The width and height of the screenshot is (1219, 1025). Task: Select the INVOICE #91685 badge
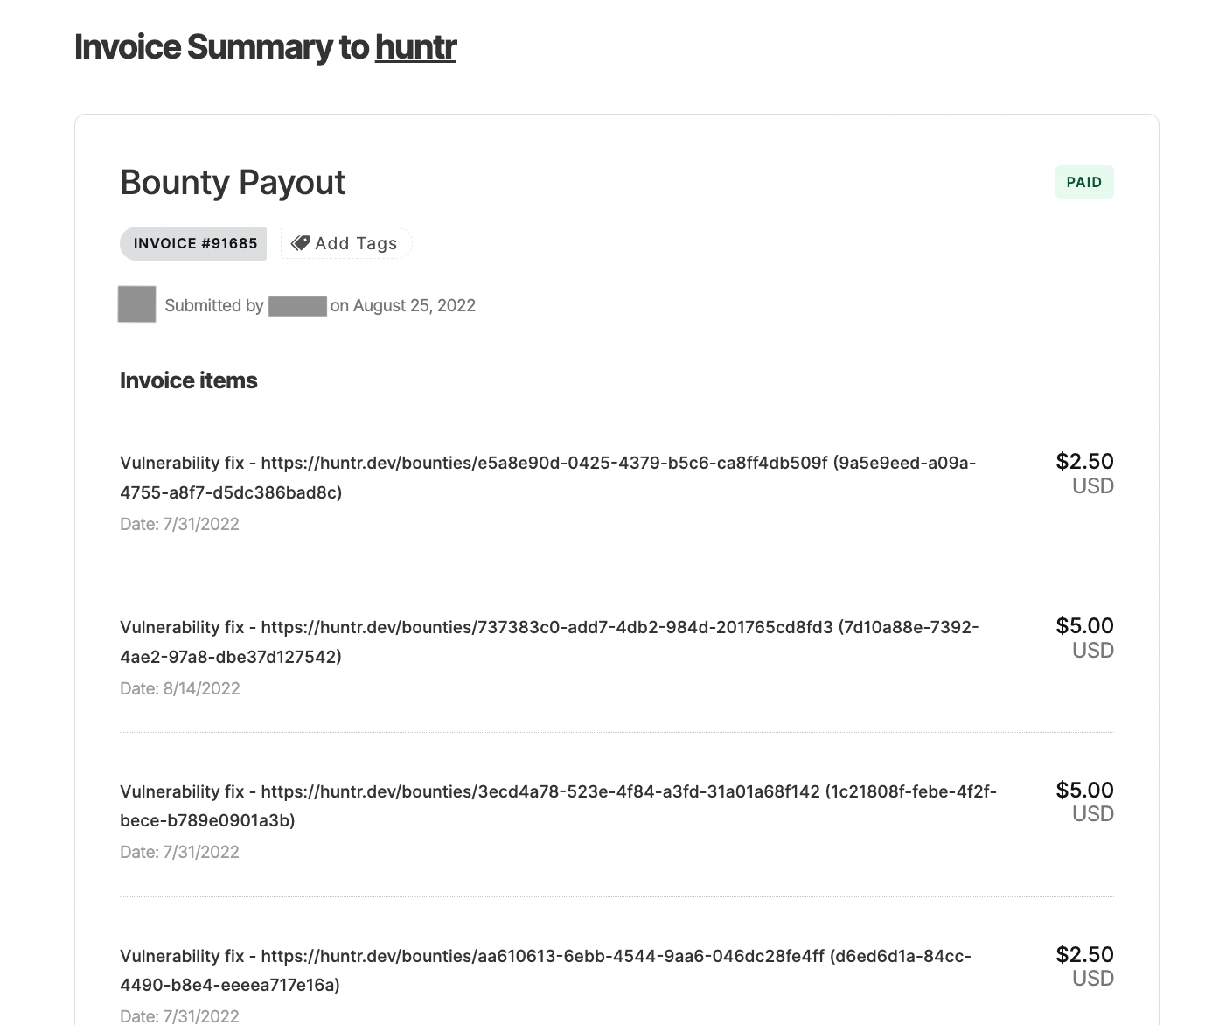[x=193, y=243]
